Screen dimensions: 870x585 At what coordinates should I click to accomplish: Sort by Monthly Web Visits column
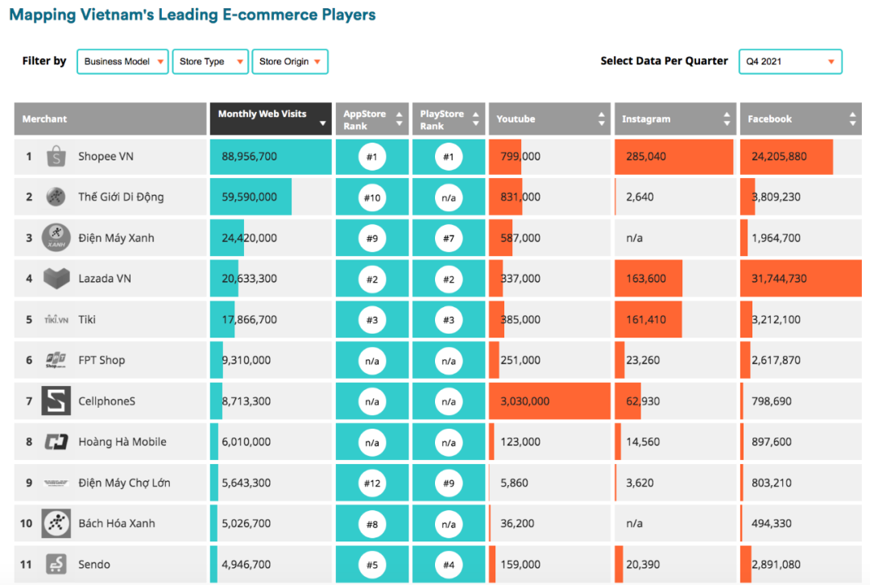point(270,118)
